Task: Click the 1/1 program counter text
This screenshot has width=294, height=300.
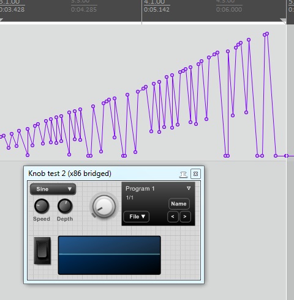Action: click(130, 197)
